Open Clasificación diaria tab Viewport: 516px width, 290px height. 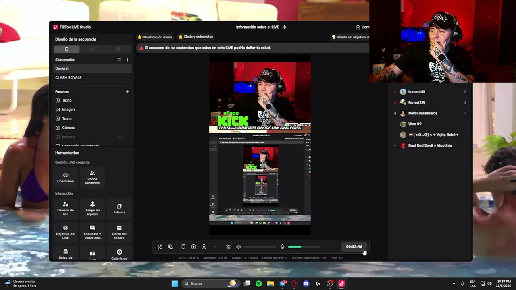click(155, 37)
